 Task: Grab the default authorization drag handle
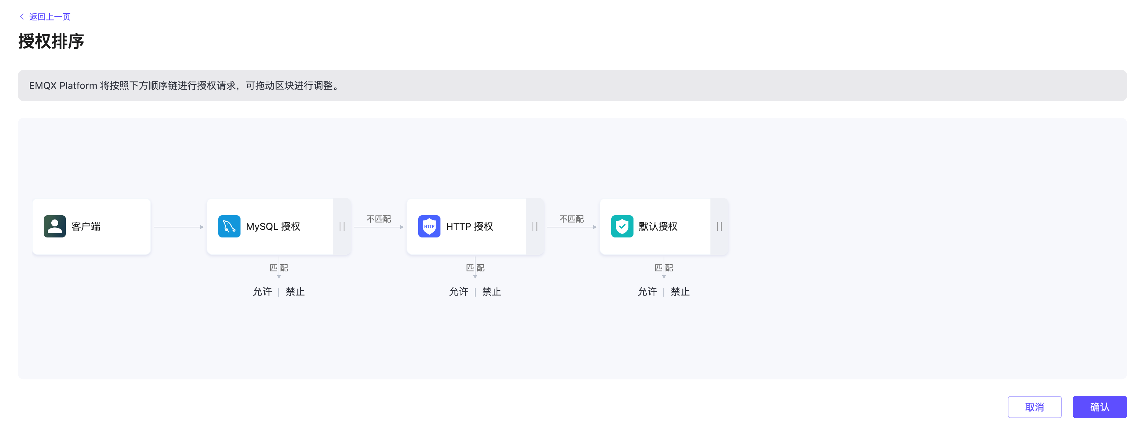[719, 226]
